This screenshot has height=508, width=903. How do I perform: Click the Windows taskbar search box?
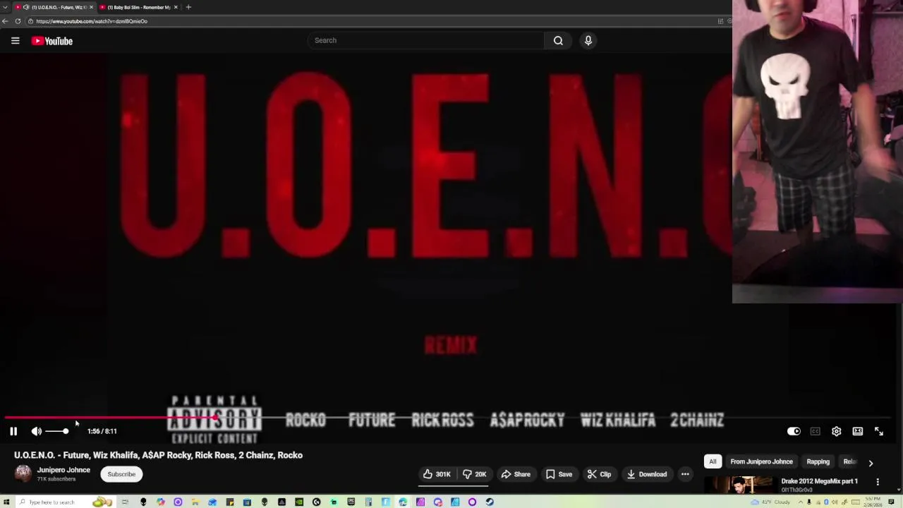coord(66,502)
